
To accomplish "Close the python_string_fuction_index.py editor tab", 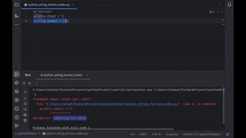I will click(x=73, y=5).
